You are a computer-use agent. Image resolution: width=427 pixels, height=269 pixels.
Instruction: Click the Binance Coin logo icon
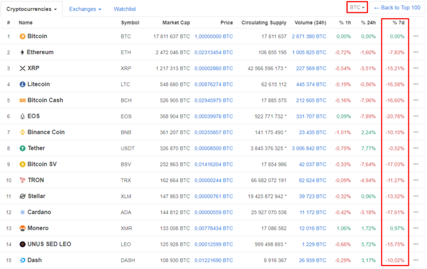22,132
